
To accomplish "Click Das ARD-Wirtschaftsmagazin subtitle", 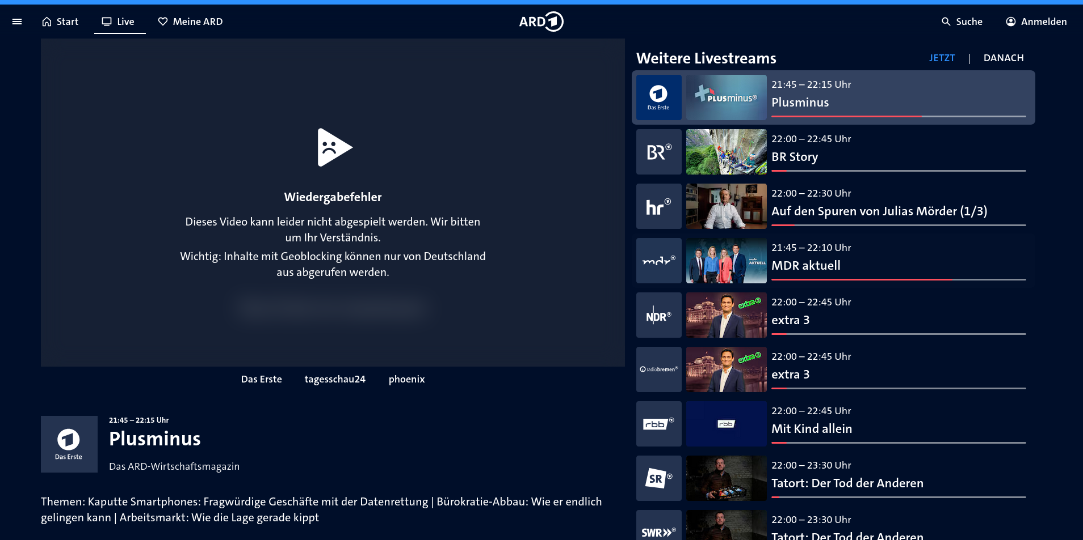I will coord(174,466).
